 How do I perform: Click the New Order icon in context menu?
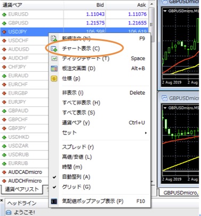(x=54, y=38)
